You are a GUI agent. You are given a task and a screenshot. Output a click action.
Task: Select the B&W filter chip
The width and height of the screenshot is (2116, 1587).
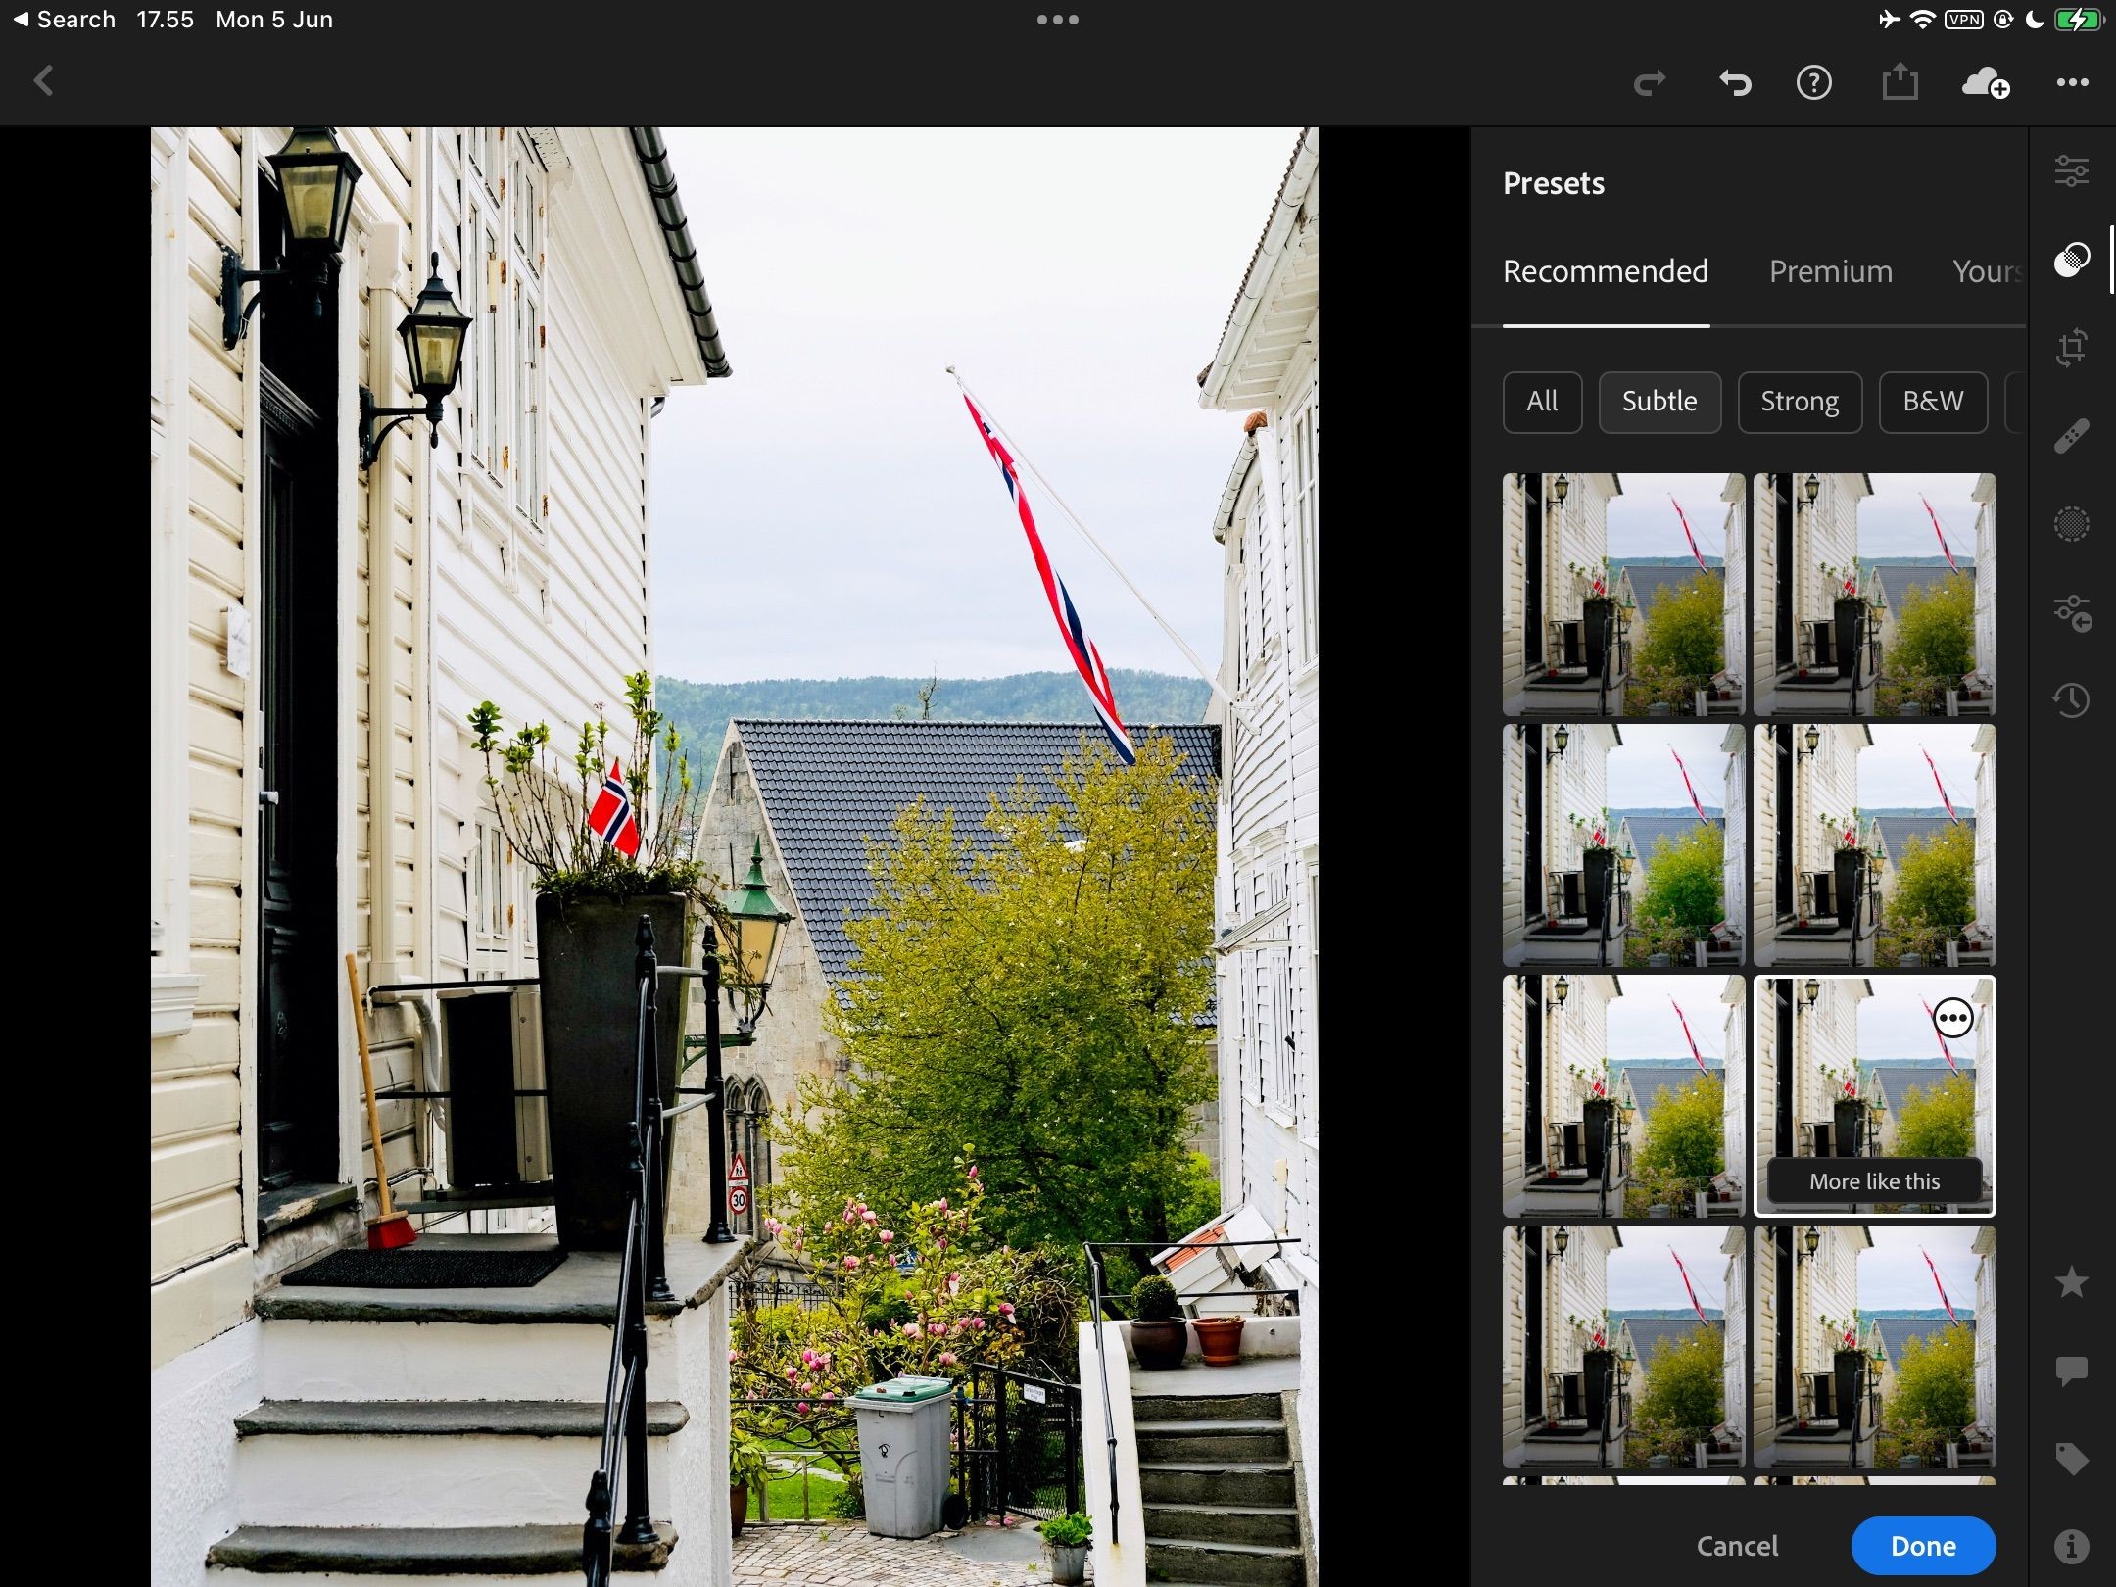click(1933, 402)
